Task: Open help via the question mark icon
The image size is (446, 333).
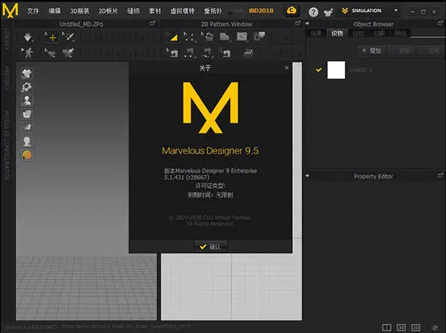Action: 313,12
